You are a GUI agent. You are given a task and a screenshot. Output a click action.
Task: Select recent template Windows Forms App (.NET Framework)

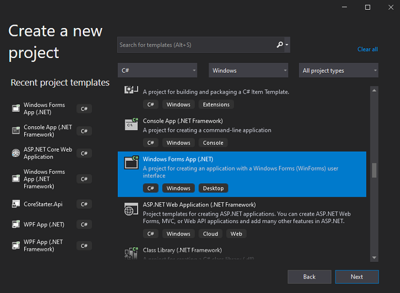[x=45, y=179]
